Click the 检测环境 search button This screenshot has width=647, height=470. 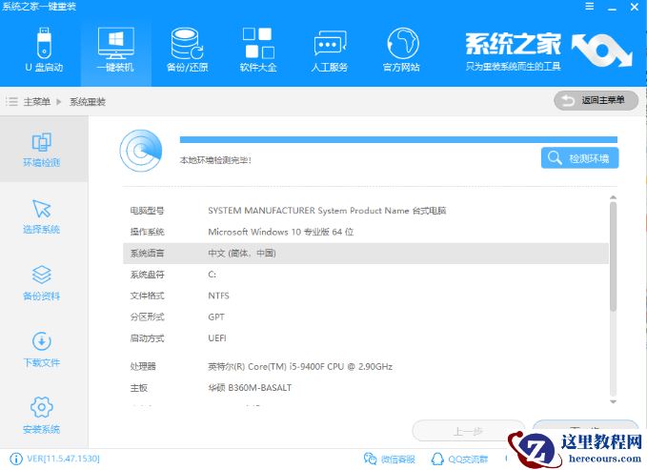click(579, 157)
